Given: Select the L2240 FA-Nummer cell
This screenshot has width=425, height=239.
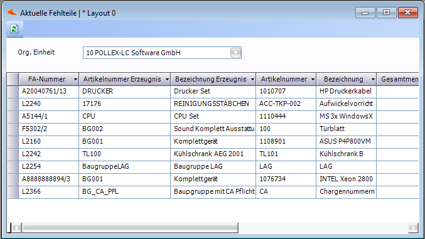Looking at the screenshot, I should point(49,104).
